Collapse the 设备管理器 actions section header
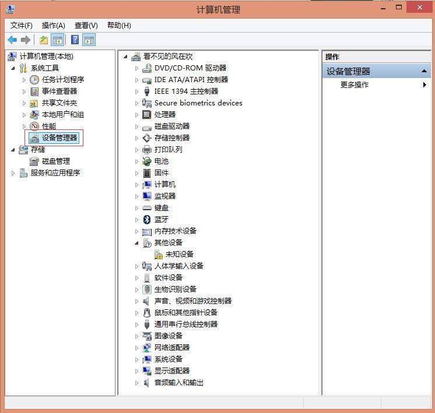 click(x=424, y=71)
